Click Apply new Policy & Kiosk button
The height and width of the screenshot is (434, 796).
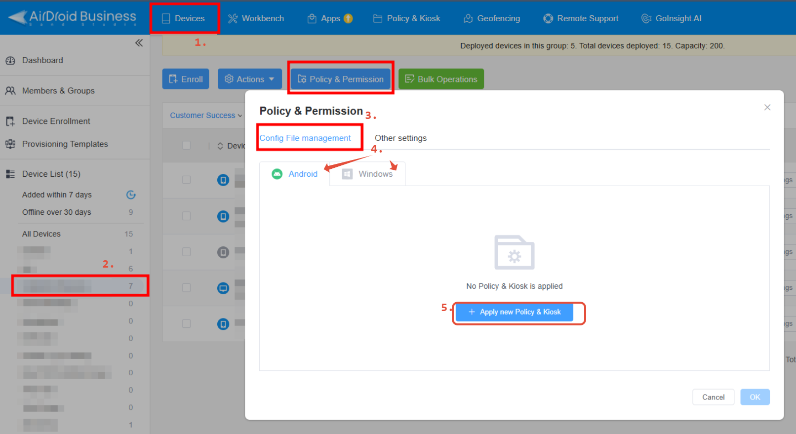514,312
